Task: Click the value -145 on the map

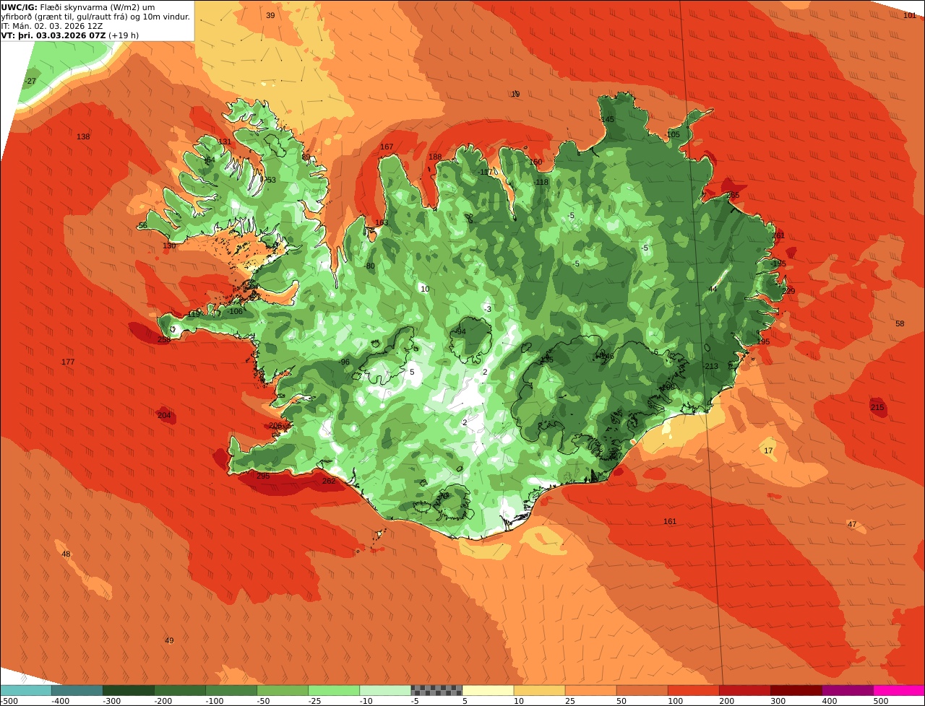Action: tap(606, 119)
